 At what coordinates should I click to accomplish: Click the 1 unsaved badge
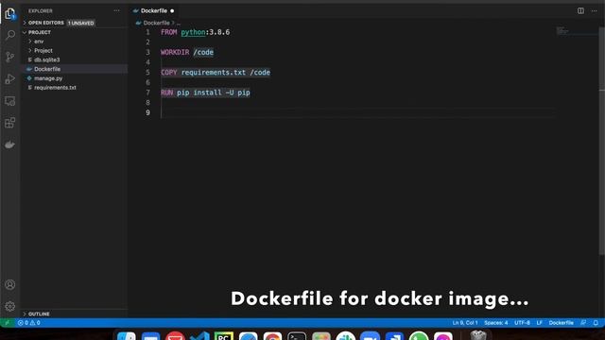tap(81, 23)
